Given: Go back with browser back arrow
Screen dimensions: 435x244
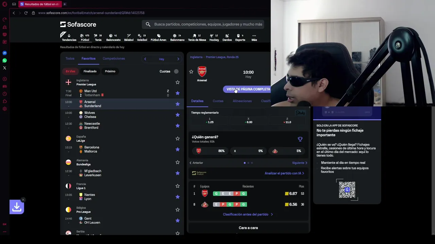Looking at the screenshot, I should pyautogui.click(x=14, y=13).
